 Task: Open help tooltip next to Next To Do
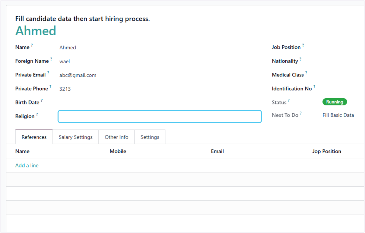[x=301, y=113]
